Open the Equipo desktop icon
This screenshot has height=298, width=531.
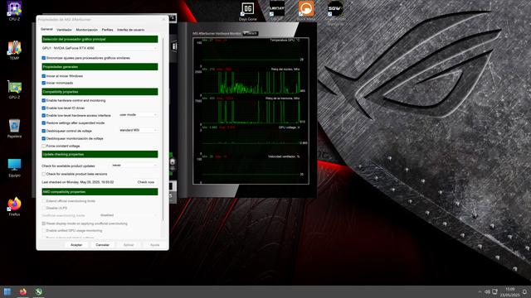click(14, 167)
